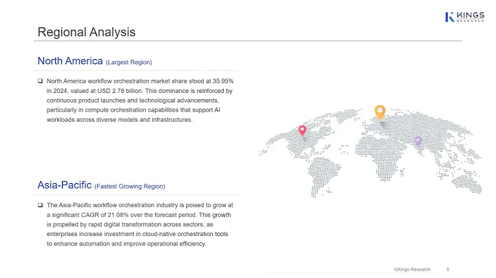
Task: Click the North America bullet square
Action: click(x=40, y=81)
